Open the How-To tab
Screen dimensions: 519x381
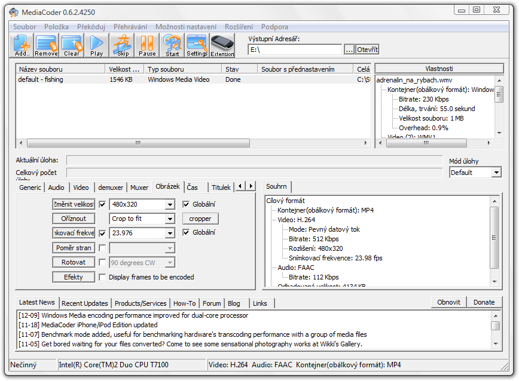coord(184,303)
